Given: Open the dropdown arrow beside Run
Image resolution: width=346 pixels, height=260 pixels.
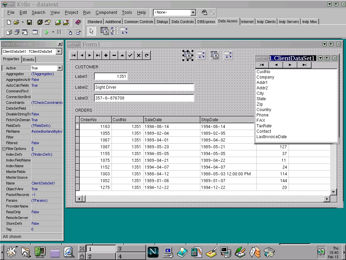Looking at the screenshot, I should (x=53, y=32).
